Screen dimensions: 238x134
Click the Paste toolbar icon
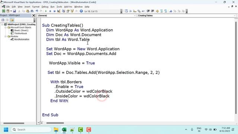point(28,11)
